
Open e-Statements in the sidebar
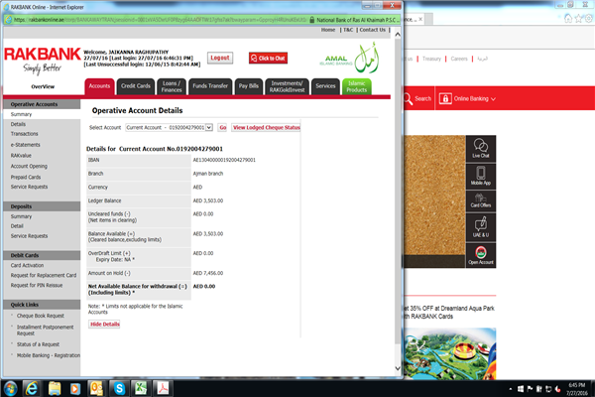[25, 145]
